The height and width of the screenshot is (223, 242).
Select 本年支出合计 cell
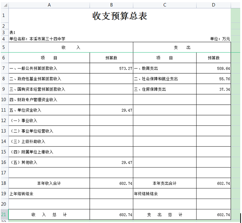tap(165, 183)
